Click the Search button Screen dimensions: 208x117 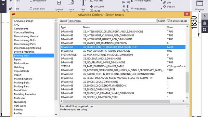[162, 21]
